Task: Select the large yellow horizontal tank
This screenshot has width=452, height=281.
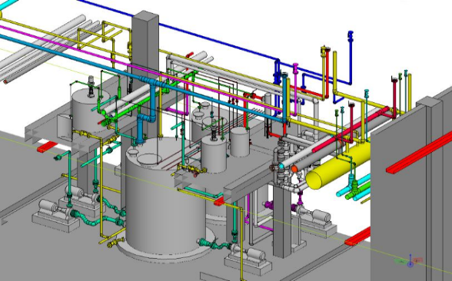Action: (x=339, y=167)
